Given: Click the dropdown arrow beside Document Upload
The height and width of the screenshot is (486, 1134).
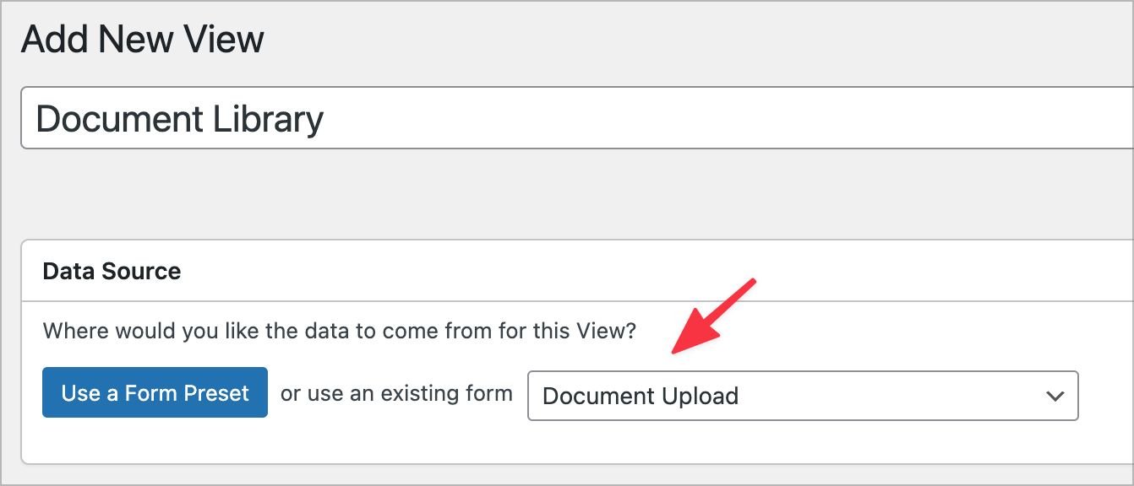Looking at the screenshot, I should (x=1055, y=396).
